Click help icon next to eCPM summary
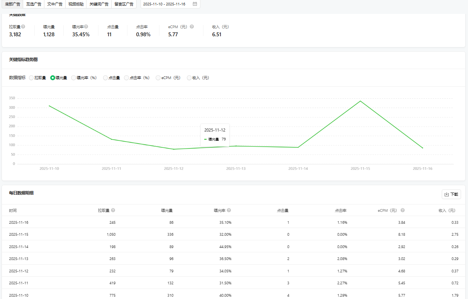Viewport: 468px width, 299px height. [x=192, y=27]
